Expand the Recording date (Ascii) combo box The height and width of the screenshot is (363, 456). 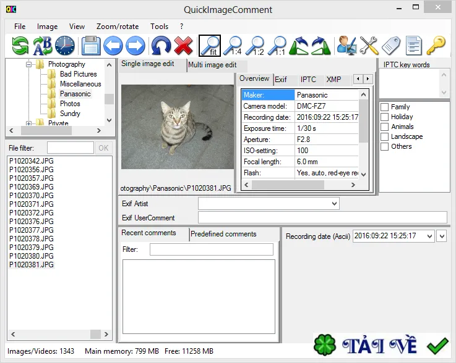pyautogui.click(x=429, y=236)
